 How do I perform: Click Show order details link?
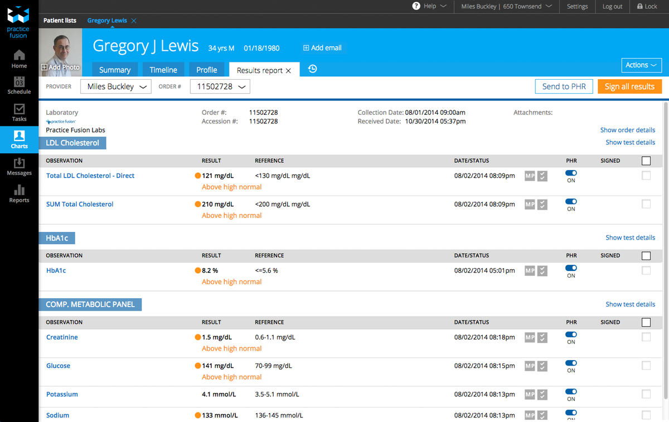coord(627,130)
